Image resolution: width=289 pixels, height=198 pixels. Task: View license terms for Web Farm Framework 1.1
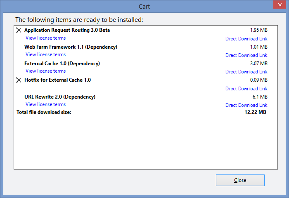45,54
